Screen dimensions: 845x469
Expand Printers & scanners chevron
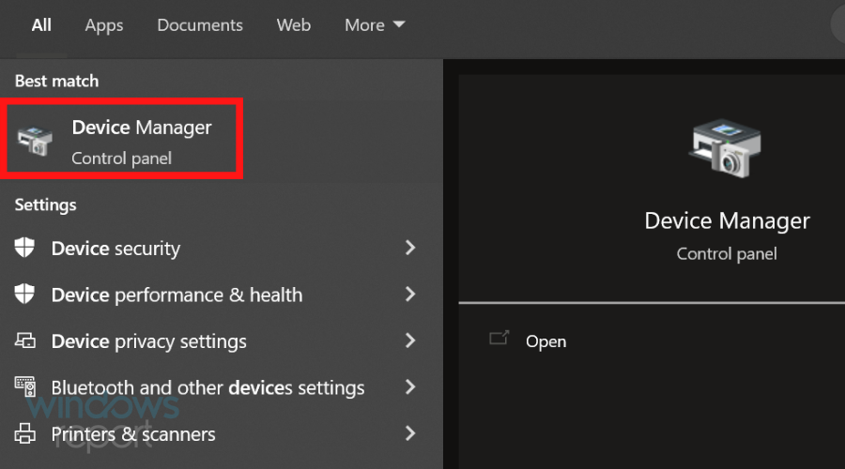point(410,433)
